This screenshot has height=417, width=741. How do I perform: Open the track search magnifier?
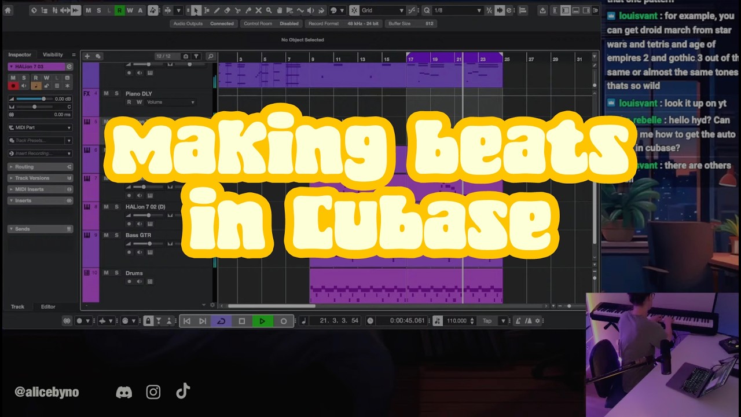pyautogui.click(x=211, y=56)
